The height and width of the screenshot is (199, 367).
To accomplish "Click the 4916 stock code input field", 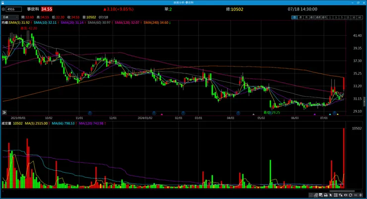I will coord(13,9).
